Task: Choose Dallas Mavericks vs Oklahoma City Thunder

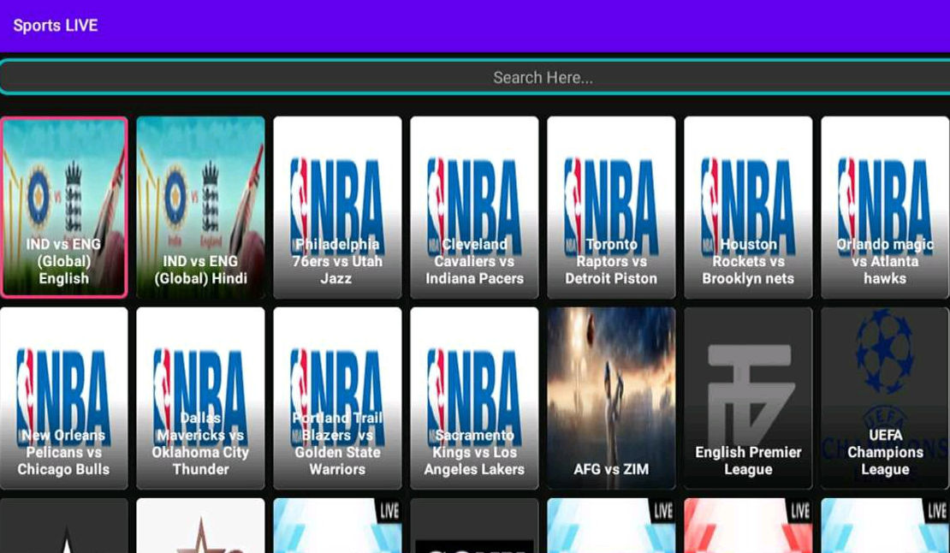Action: coord(200,398)
